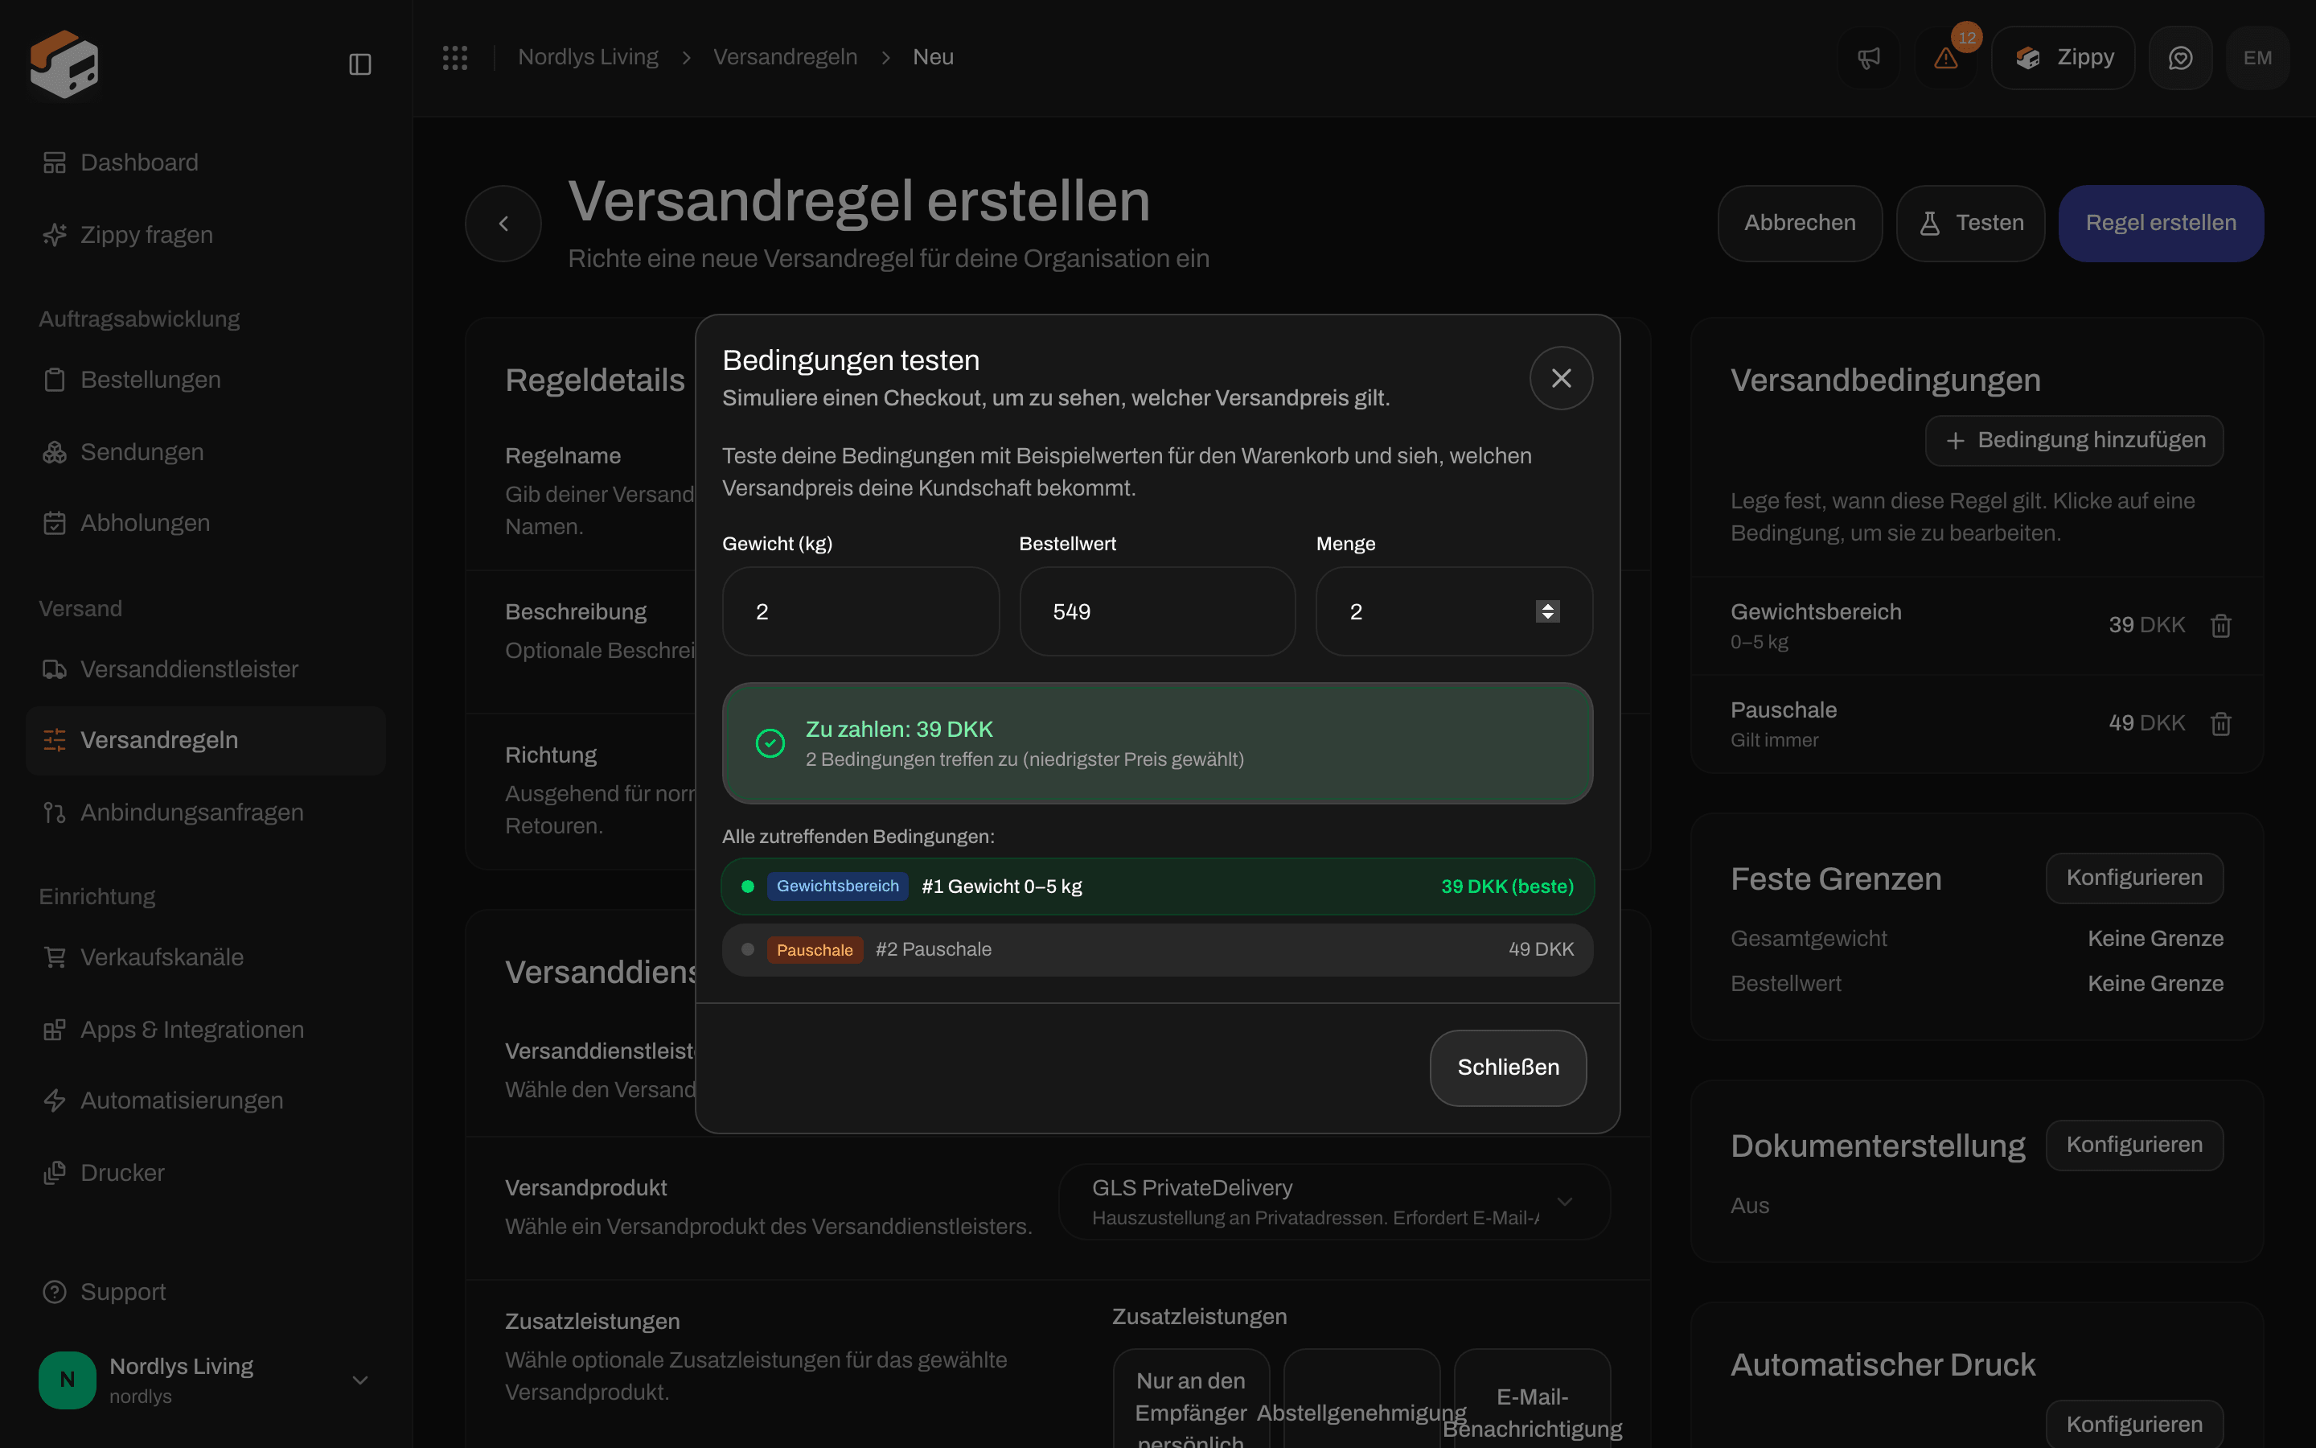
Task: Select the #2 Pauschale condition row
Action: 1157,950
